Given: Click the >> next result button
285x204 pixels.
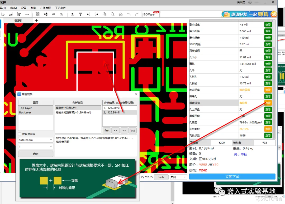Looking at the screenshot, I should coord(124,130).
